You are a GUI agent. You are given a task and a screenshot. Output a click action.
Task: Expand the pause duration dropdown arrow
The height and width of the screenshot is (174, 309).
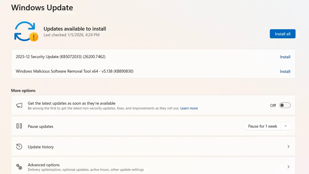tap(286, 126)
